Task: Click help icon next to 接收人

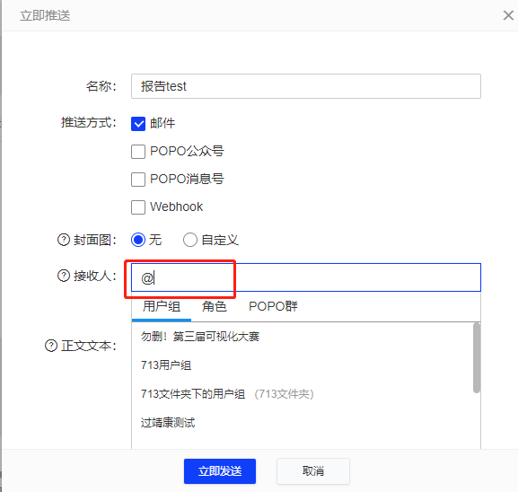Action: tap(64, 276)
